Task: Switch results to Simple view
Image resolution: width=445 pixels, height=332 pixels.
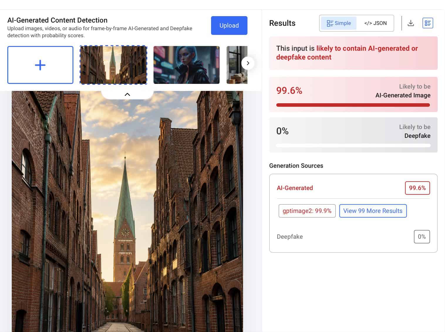Action: [x=339, y=23]
